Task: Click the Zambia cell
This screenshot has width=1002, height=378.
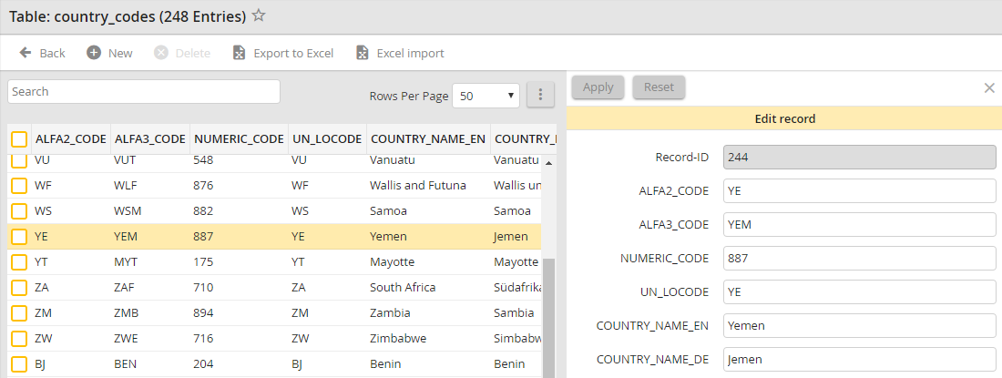Action: (x=390, y=313)
